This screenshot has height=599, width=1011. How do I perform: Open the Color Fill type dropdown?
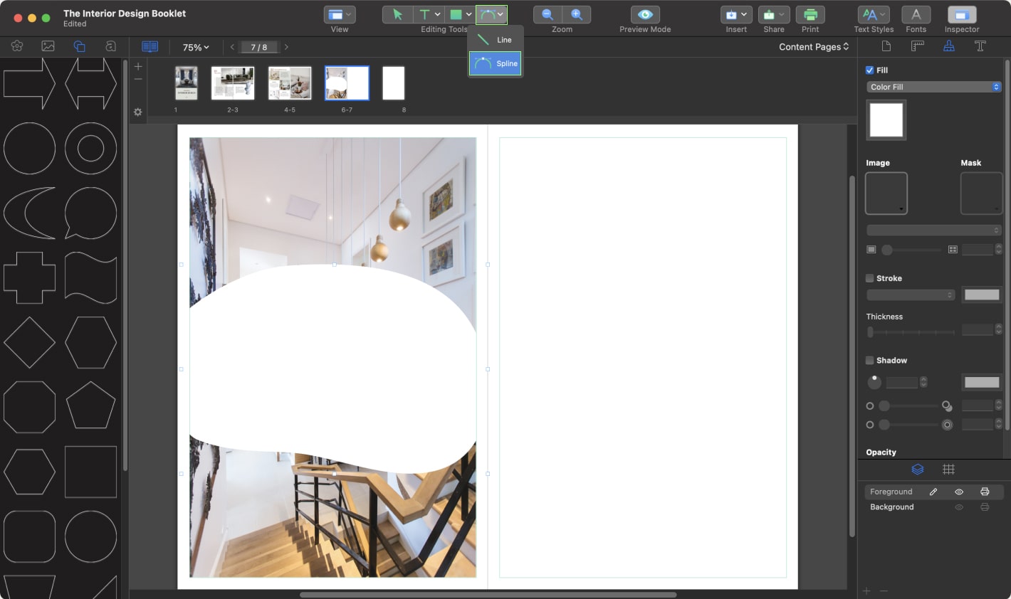933,86
